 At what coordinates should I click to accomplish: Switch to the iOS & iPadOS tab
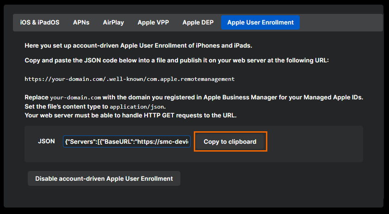click(x=40, y=22)
